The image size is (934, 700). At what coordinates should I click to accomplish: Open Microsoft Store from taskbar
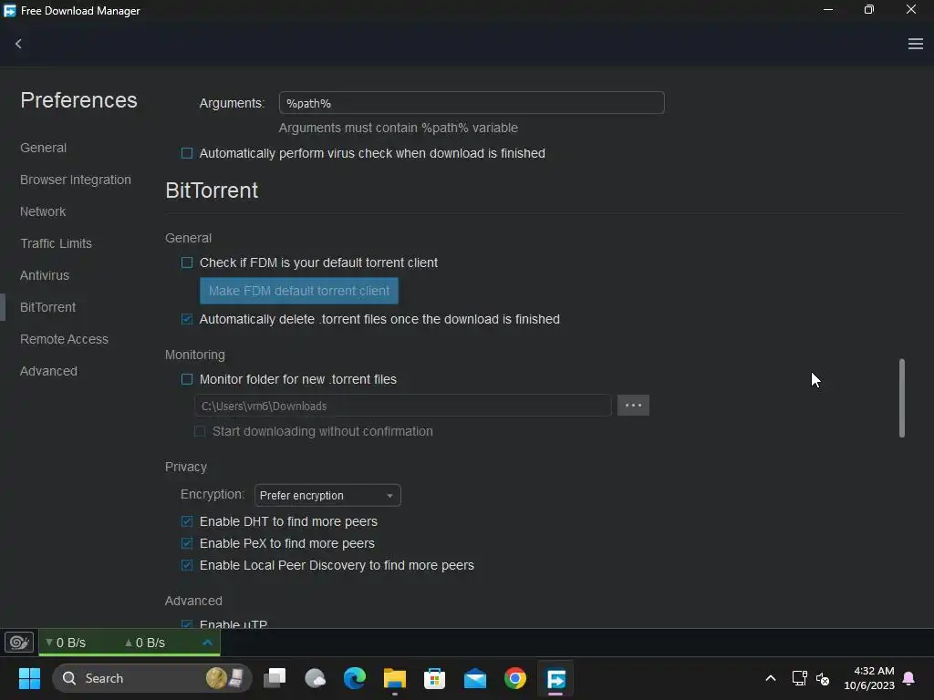coord(434,678)
